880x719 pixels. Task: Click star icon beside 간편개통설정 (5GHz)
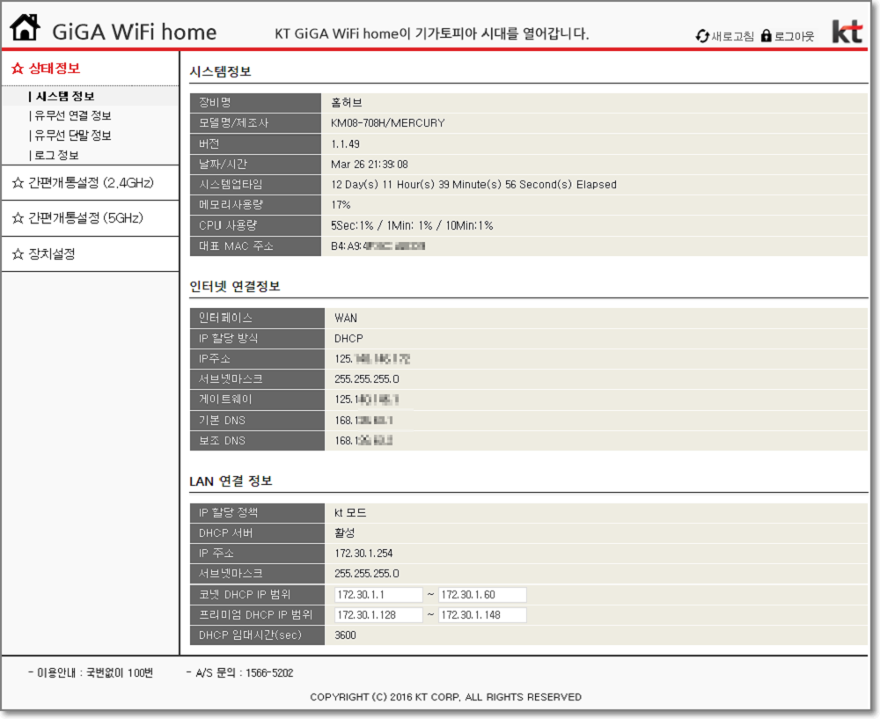(x=18, y=217)
